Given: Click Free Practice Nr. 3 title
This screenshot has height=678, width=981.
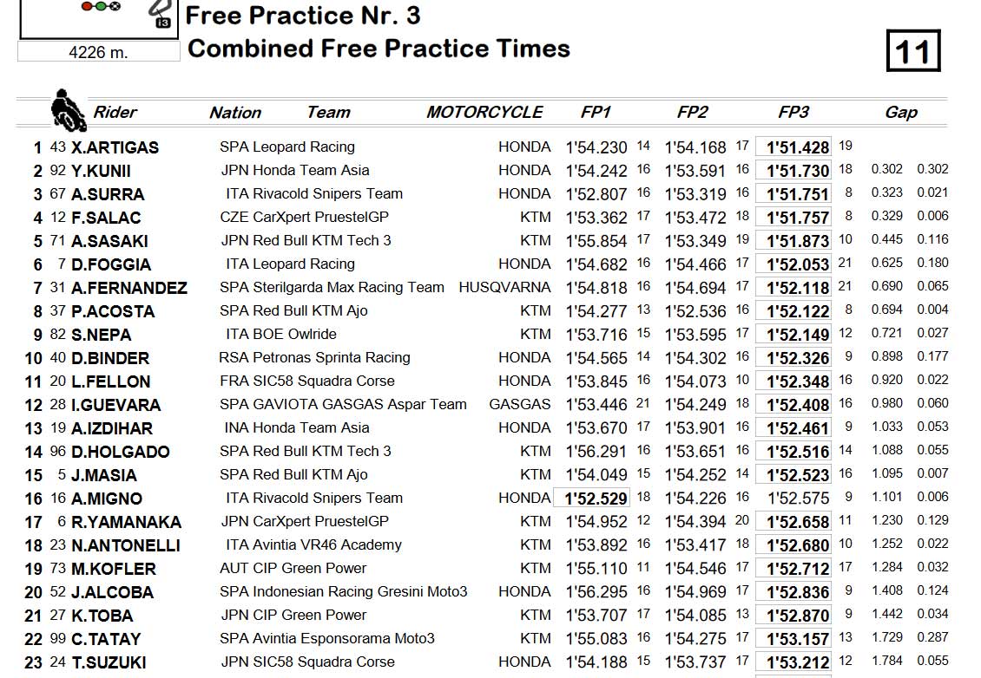Looking at the screenshot, I should click(304, 16).
